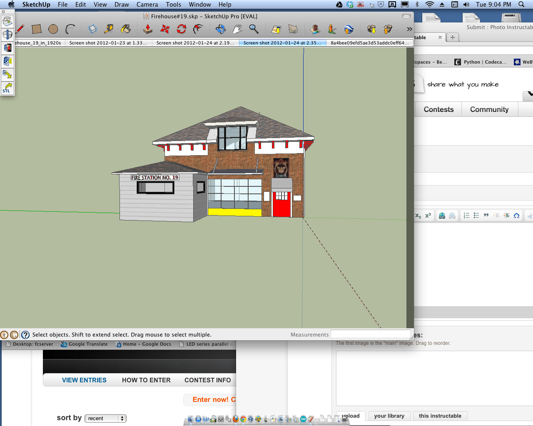The width and height of the screenshot is (533, 426).
Task: Switch to Screen shot 2012-01-24 at 2.35 tab
Action: coord(282,43)
